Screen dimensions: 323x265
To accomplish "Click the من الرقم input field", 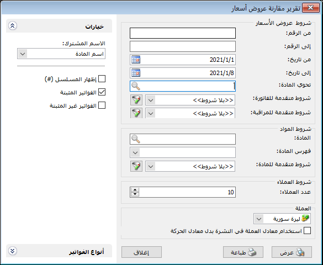I will point(183,33).
